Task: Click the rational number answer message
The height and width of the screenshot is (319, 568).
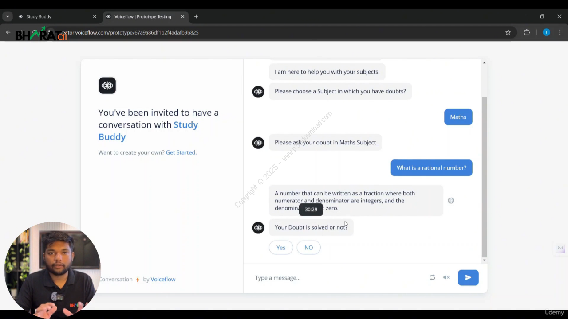Action: pyautogui.click(x=356, y=201)
